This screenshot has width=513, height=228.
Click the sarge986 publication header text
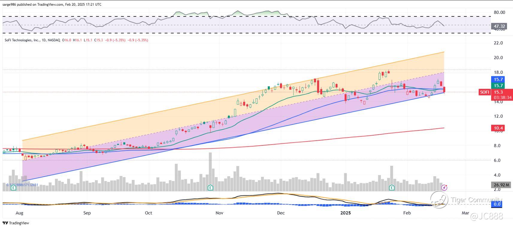[x=52, y=4]
